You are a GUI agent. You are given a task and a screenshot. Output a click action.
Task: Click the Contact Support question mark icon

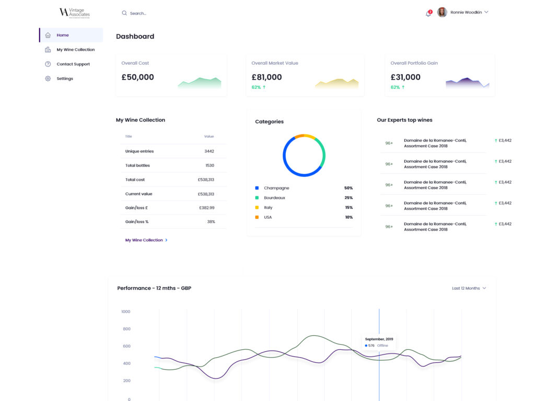[x=48, y=64]
